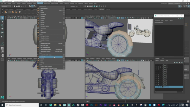Toggle visibility V of layer1
The image size is (190, 107).
point(156,85)
